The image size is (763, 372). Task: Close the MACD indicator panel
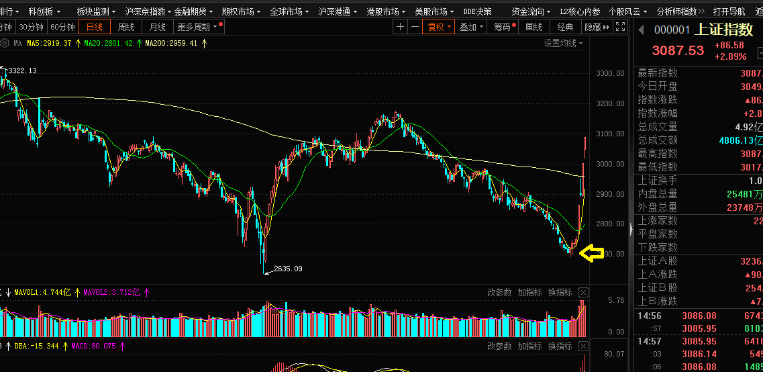(583, 346)
